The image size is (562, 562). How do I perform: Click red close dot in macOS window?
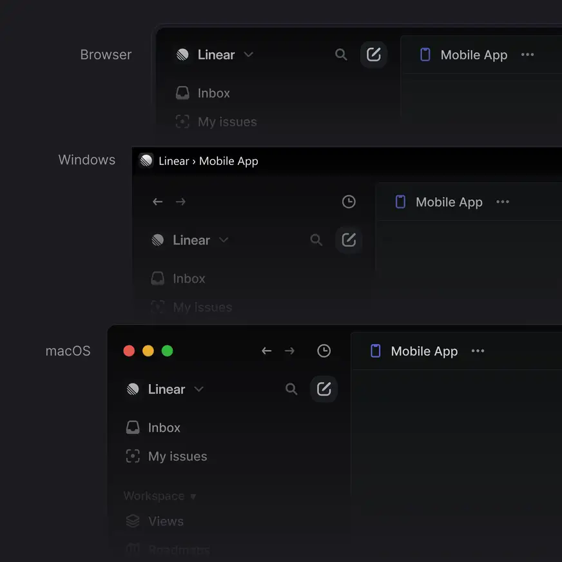[129, 351]
